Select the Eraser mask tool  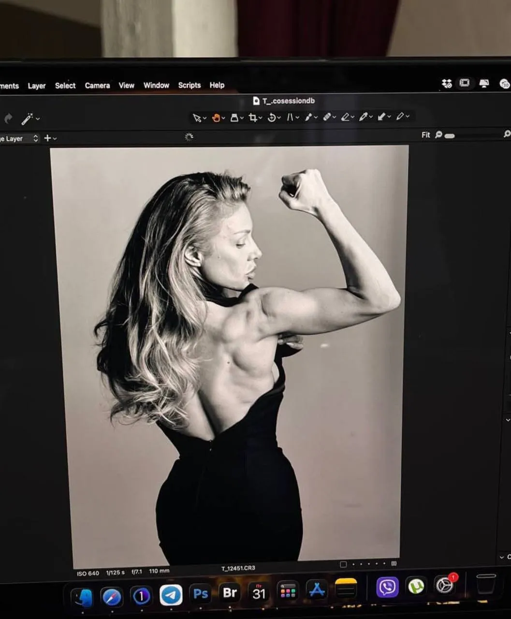coord(345,117)
